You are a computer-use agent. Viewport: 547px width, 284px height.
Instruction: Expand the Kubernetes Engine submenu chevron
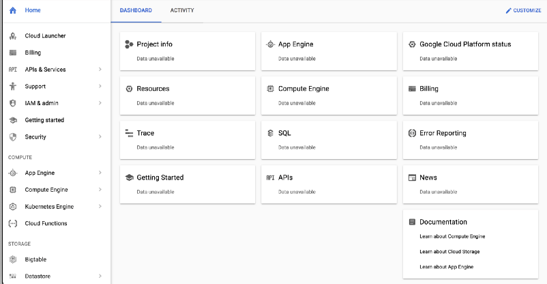pyautogui.click(x=100, y=206)
